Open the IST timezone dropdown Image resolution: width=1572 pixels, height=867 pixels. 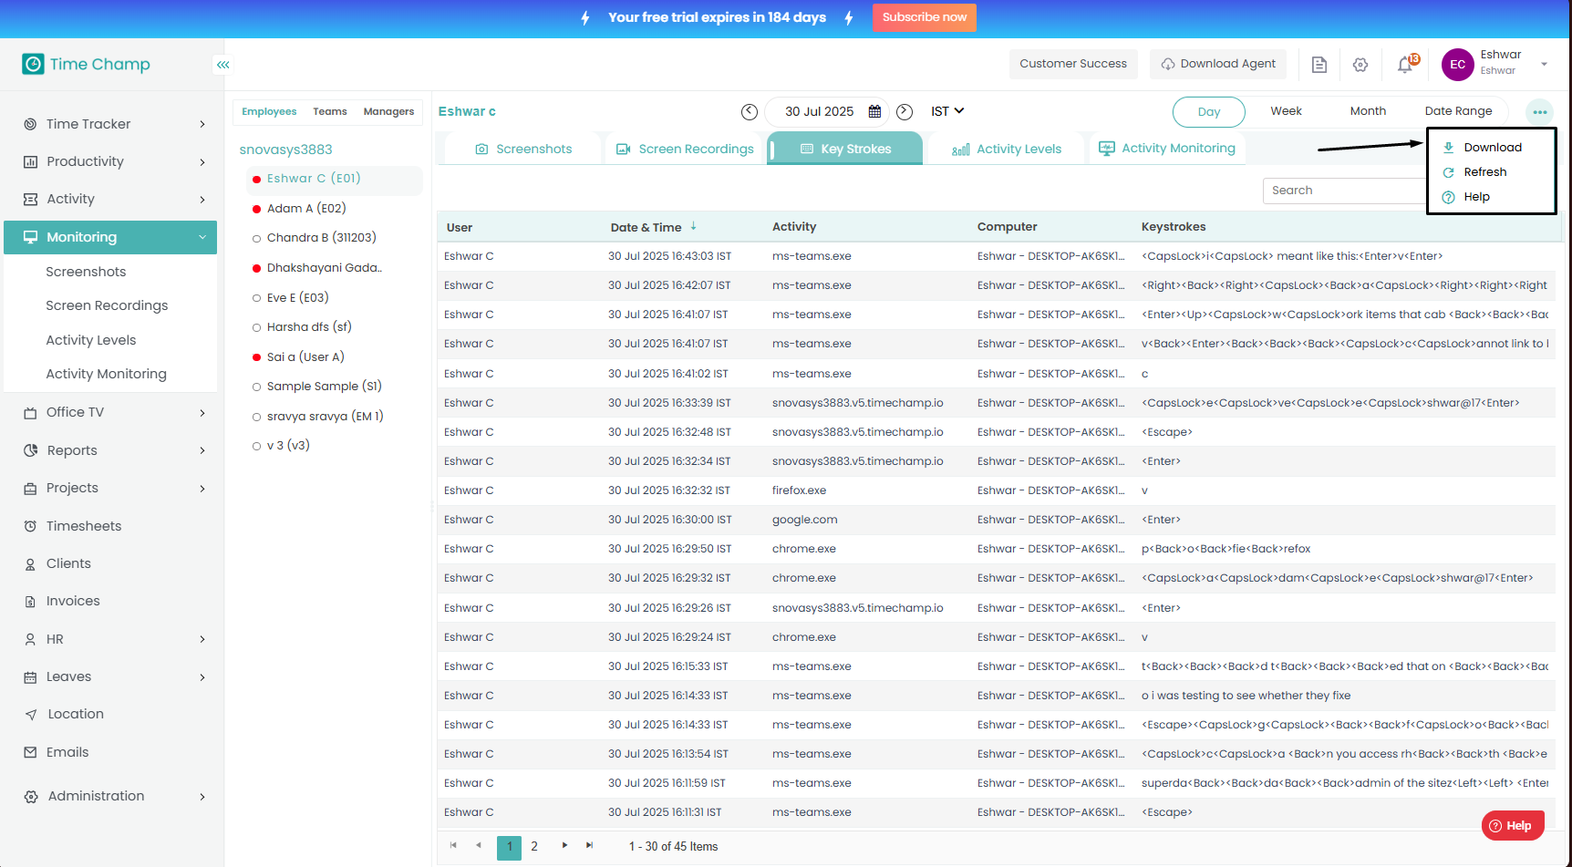(x=946, y=111)
